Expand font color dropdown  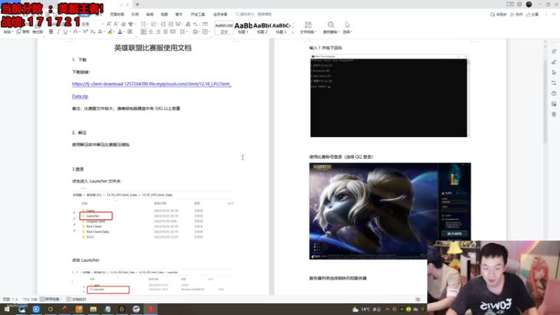point(124,31)
